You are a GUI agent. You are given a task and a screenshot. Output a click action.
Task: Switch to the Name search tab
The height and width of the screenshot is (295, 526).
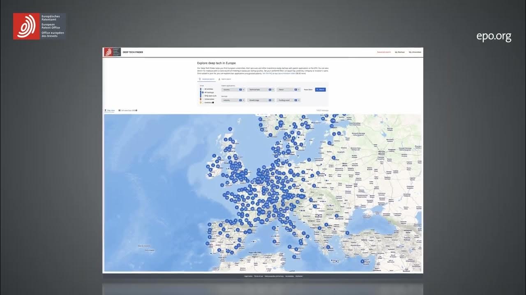[227, 79]
